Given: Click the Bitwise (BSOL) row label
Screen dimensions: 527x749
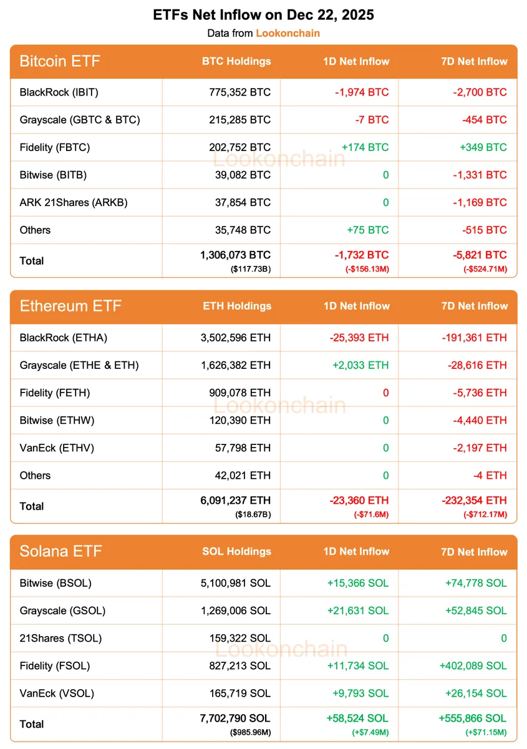Looking at the screenshot, I should tap(56, 583).
